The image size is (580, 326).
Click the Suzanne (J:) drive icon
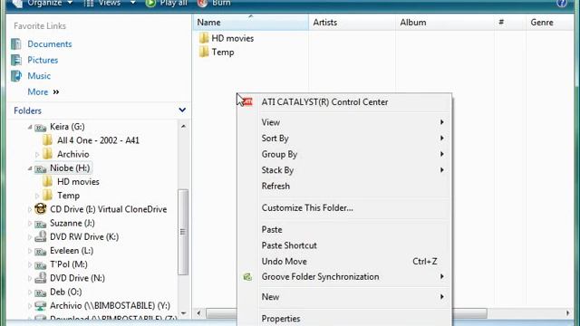(40, 224)
